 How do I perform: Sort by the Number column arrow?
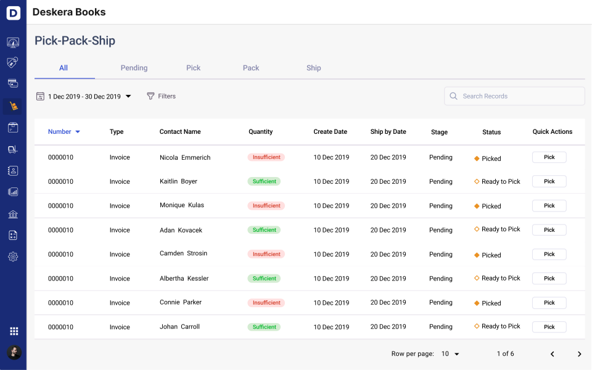point(78,132)
